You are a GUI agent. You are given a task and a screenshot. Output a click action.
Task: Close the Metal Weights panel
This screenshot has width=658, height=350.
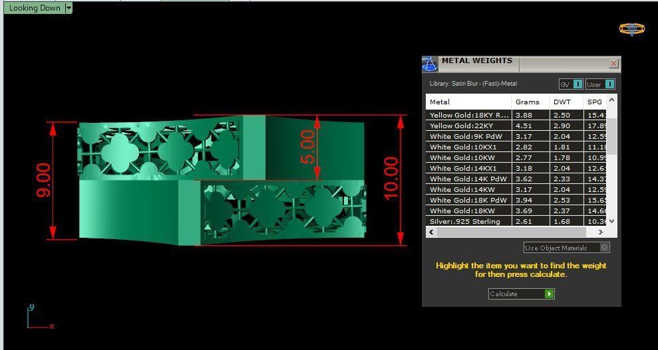pyautogui.click(x=613, y=64)
